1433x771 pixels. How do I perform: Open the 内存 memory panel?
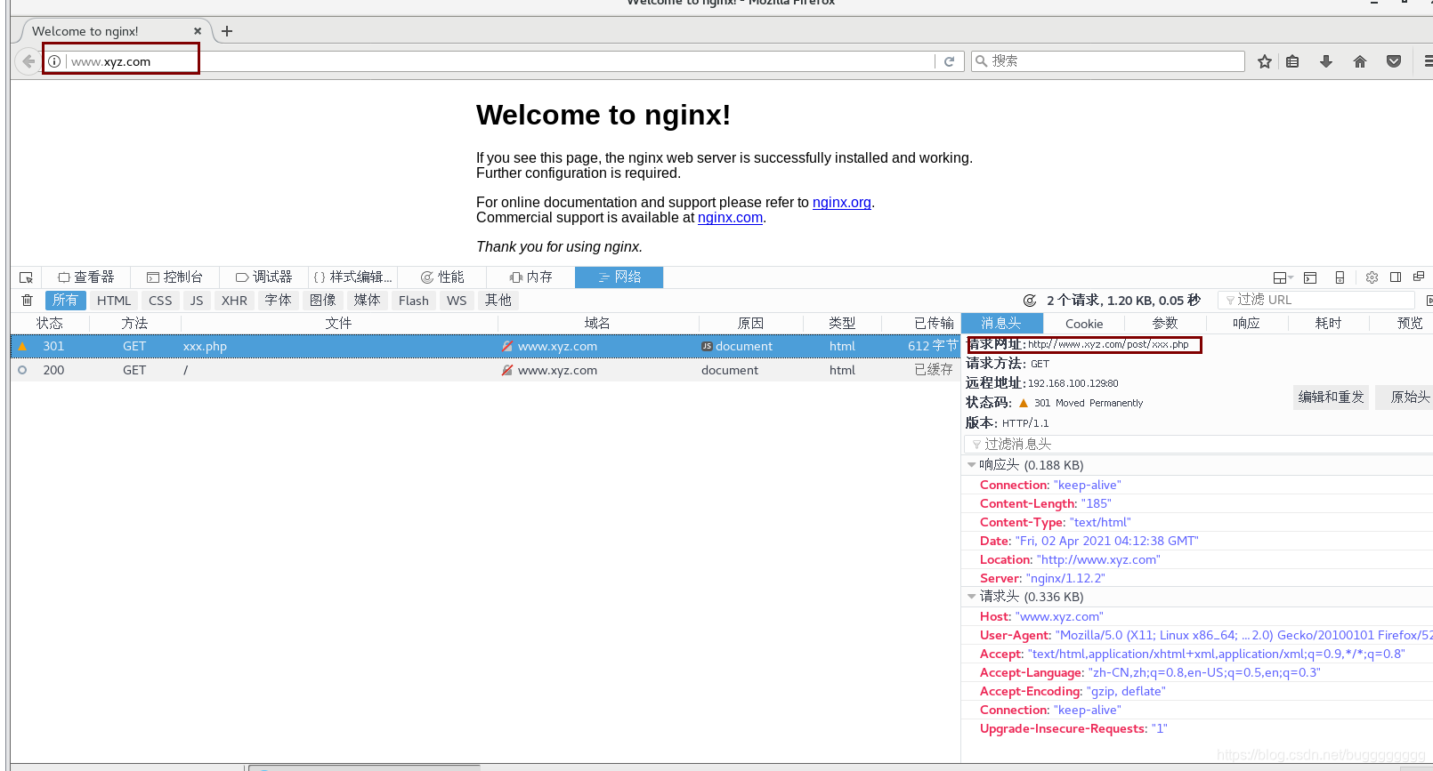[530, 277]
